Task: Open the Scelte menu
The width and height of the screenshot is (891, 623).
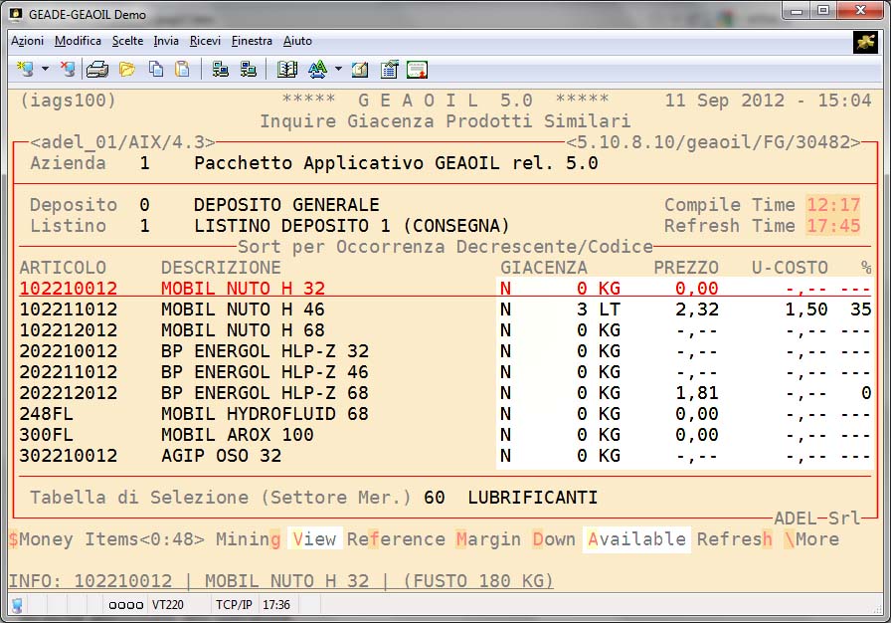Action: pos(127,41)
